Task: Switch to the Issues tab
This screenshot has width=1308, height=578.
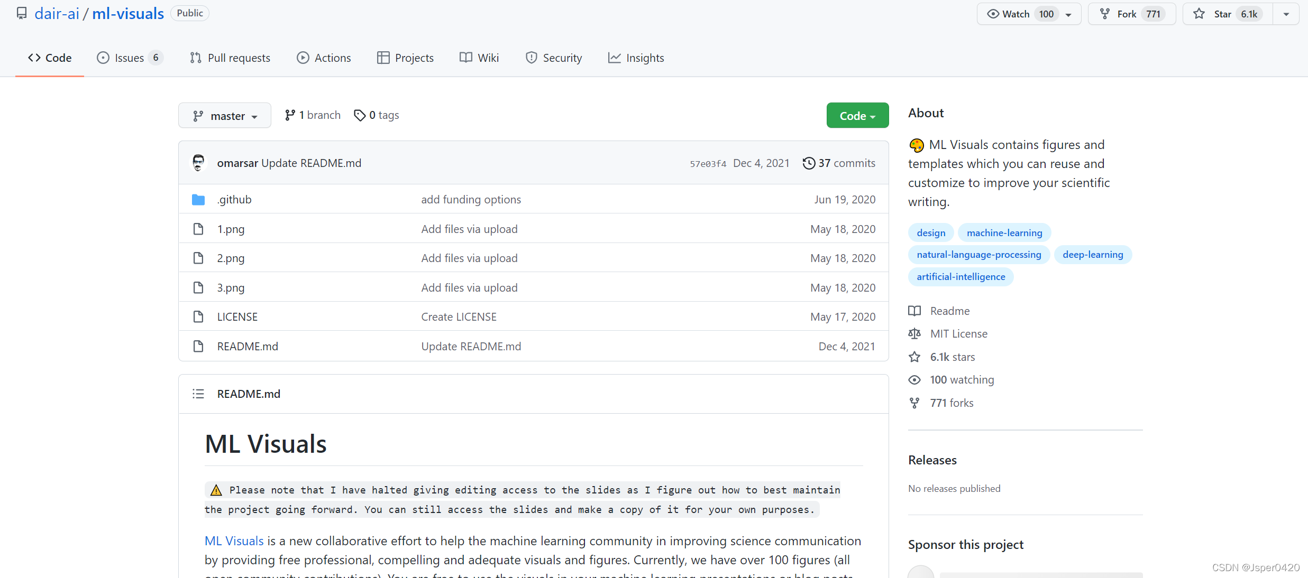Action: [x=130, y=58]
